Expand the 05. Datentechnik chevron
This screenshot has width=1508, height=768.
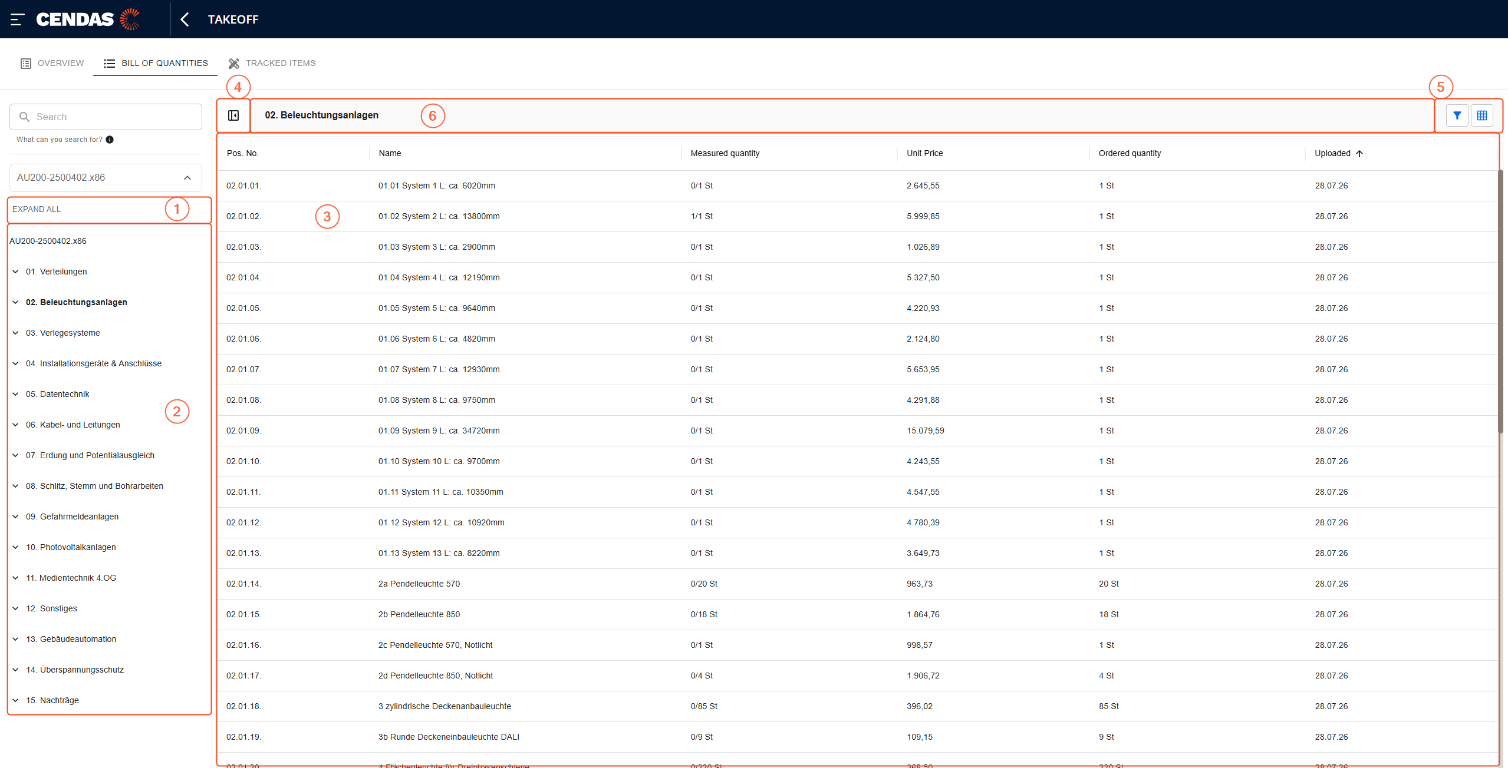click(15, 394)
